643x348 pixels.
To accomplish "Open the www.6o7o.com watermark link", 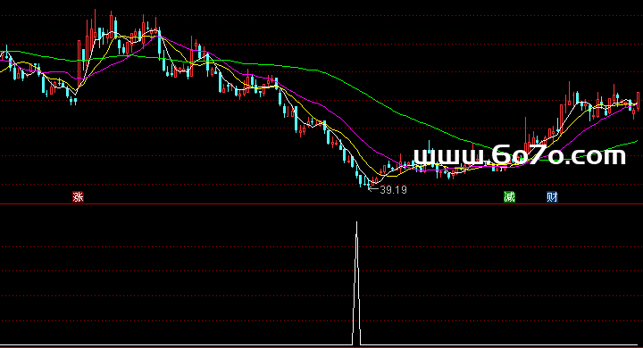I will pos(520,156).
